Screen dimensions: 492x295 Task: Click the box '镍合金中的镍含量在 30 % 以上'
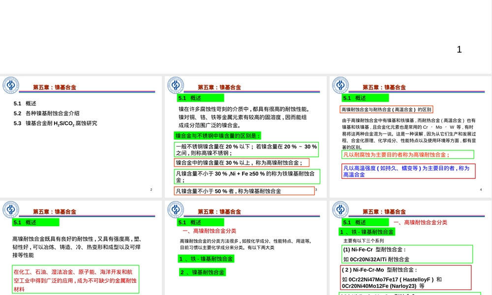(x=242, y=163)
